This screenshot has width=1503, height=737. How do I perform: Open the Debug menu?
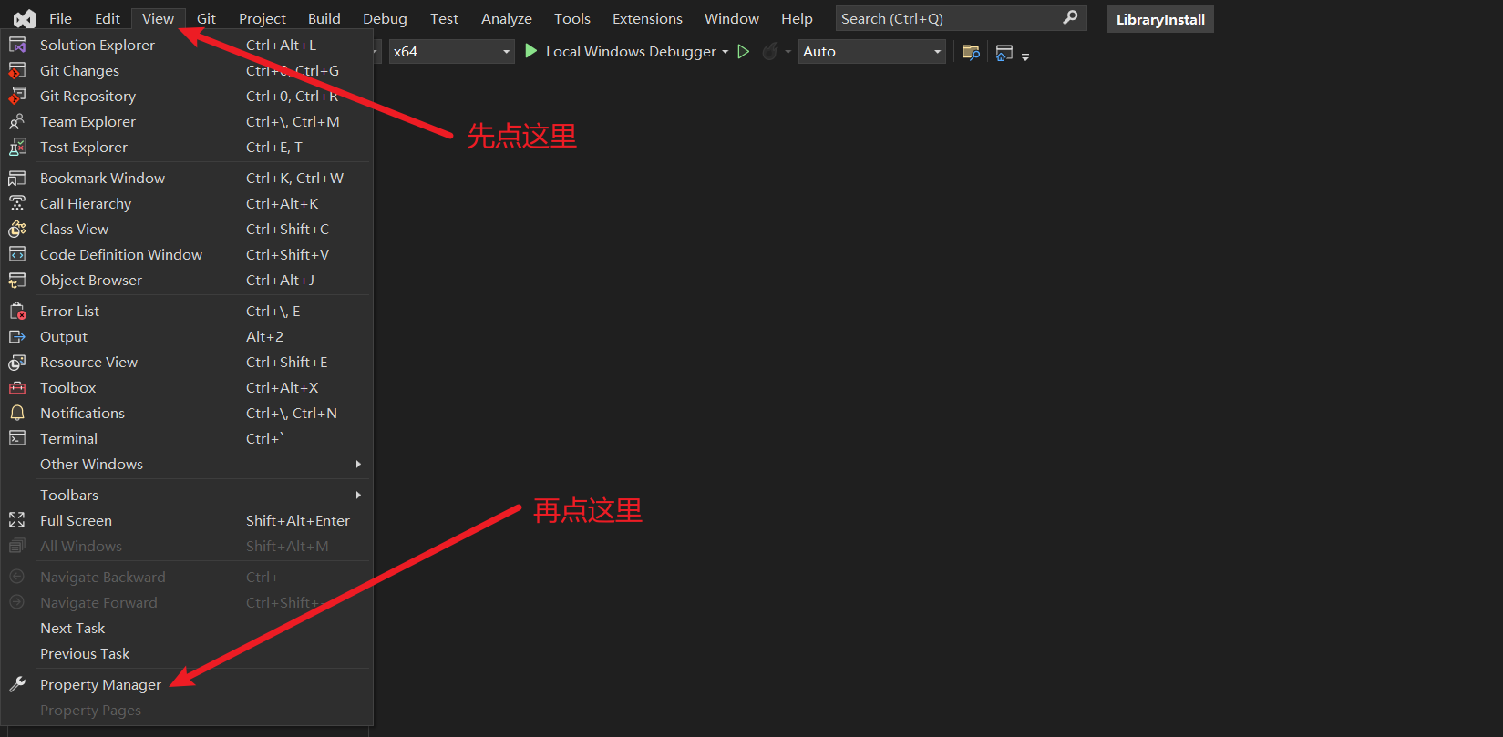tap(385, 18)
